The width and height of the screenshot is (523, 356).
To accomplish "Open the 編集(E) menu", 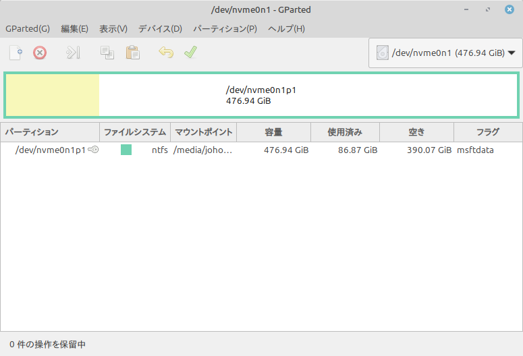I will [74, 29].
